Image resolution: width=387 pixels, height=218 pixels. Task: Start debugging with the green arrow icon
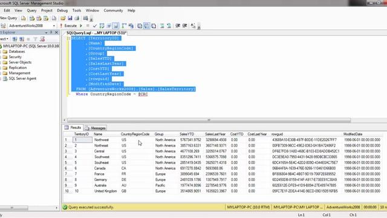80,25
